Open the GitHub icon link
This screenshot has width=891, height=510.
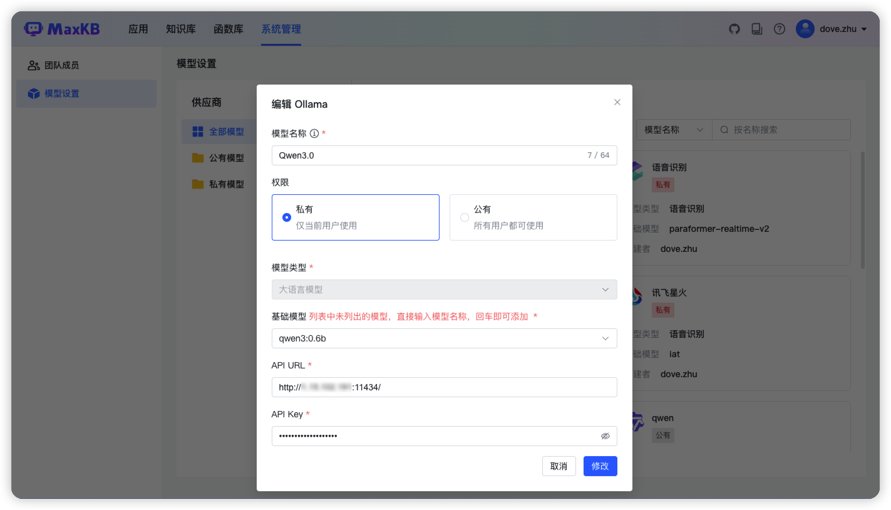pyautogui.click(x=734, y=29)
